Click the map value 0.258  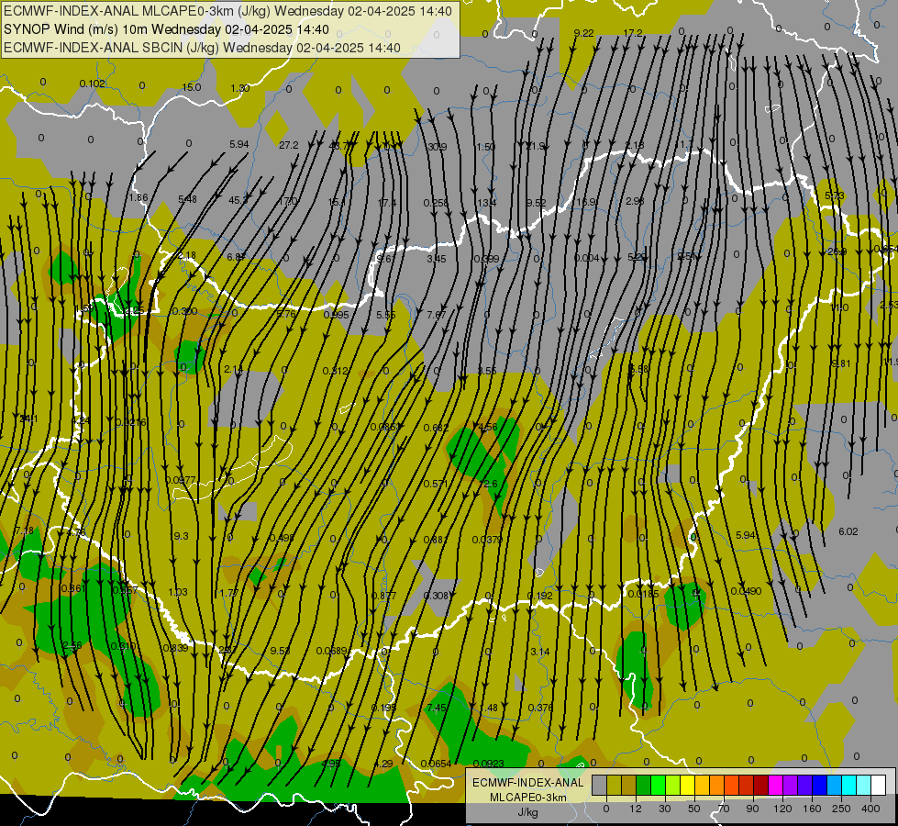(x=436, y=203)
